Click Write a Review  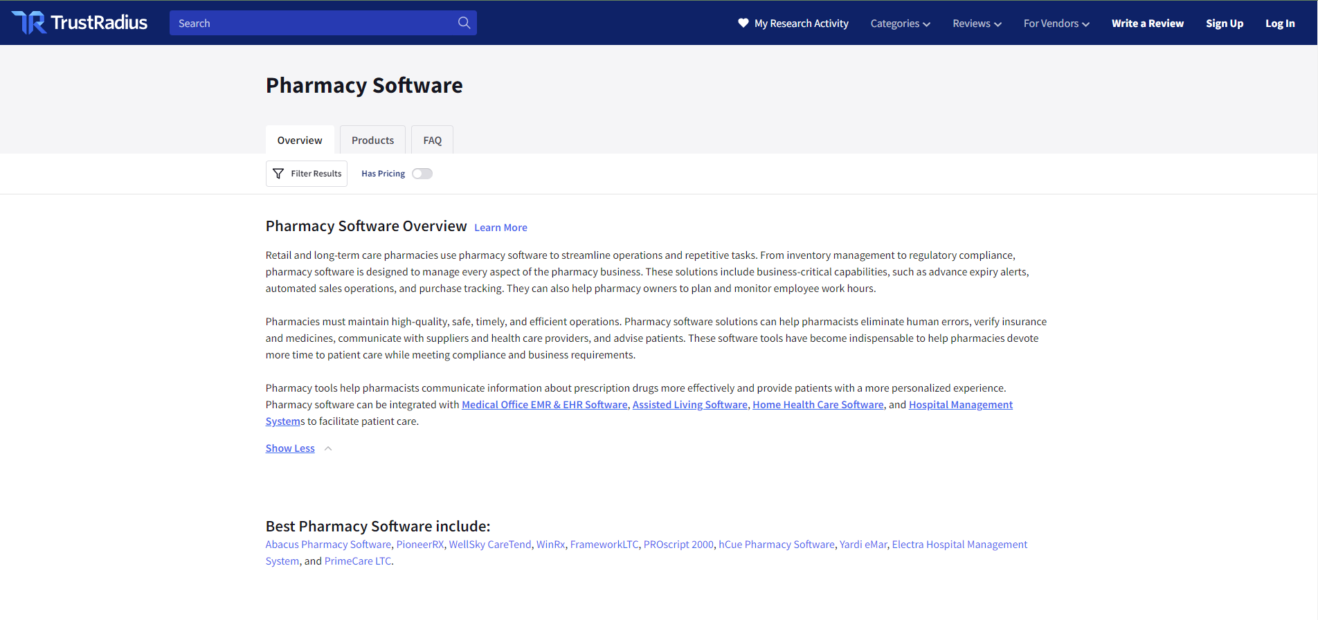click(1148, 24)
